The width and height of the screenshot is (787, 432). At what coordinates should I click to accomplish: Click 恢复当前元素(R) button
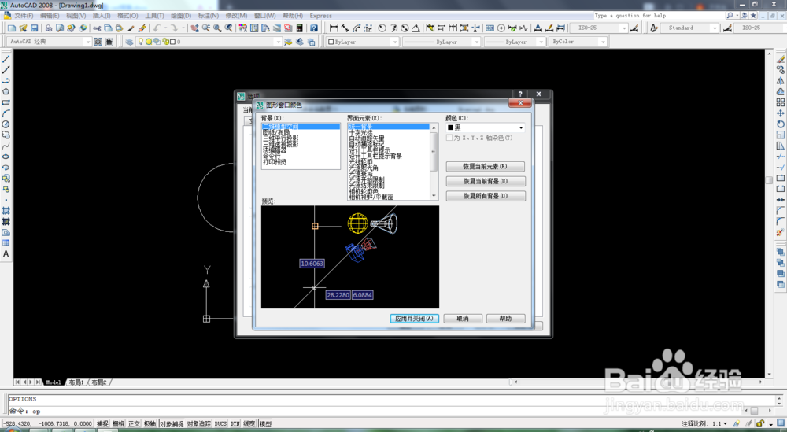point(486,166)
